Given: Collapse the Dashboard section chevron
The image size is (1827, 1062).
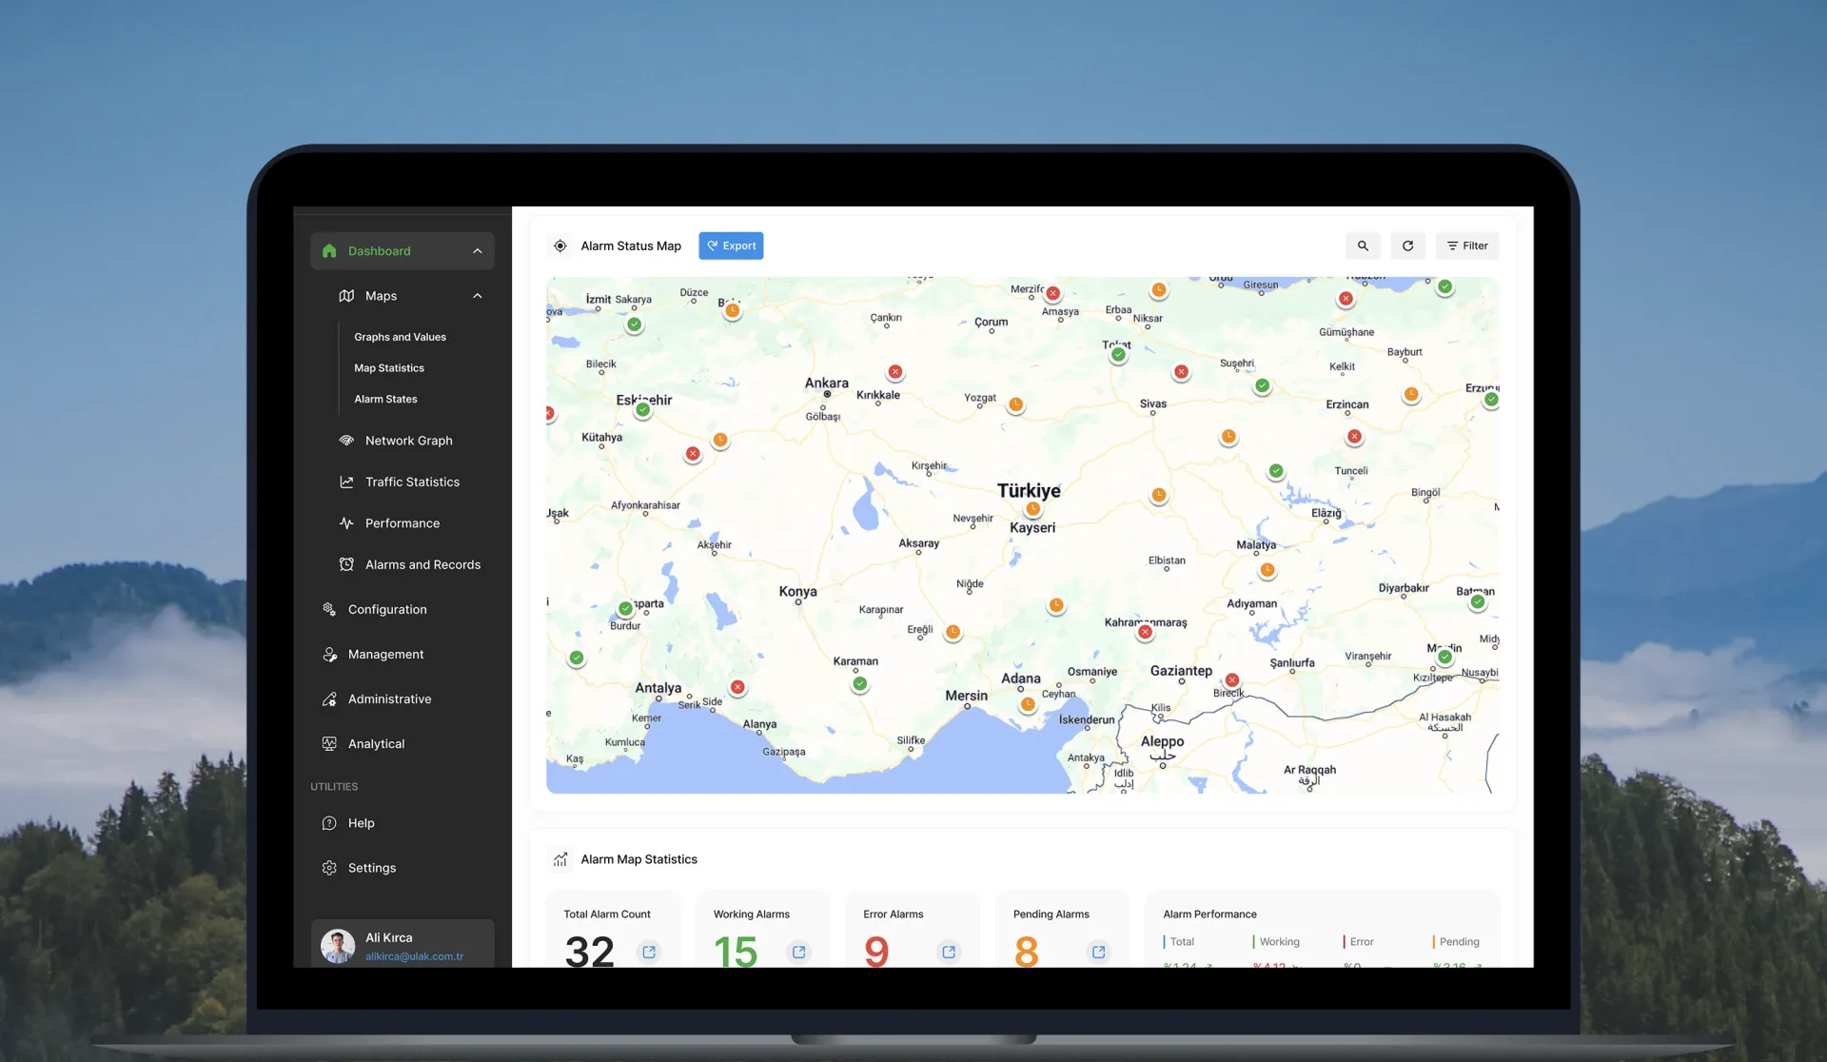Looking at the screenshot, I should point(478,251).
